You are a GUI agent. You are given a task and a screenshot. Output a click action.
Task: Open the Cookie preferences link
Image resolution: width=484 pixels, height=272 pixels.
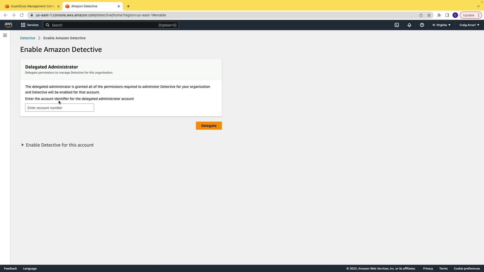(x=467, y=268)
